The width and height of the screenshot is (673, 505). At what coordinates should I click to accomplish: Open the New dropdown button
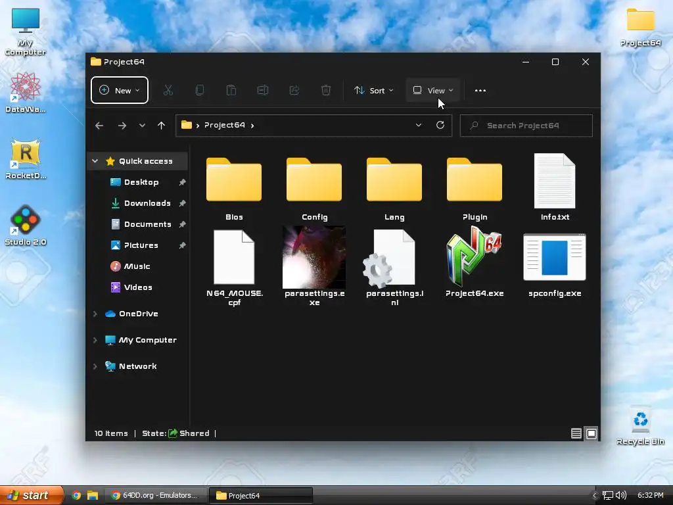(120, 90)
